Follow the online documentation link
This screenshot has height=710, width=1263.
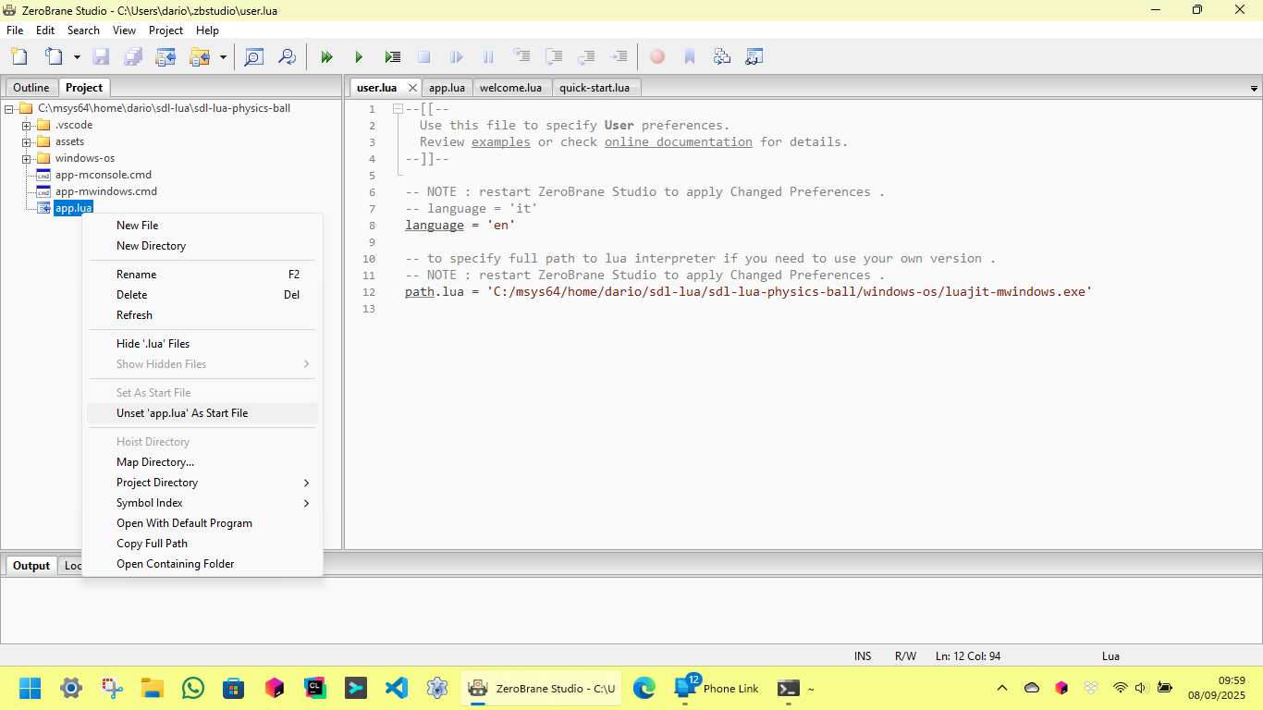tap(679, 142)
